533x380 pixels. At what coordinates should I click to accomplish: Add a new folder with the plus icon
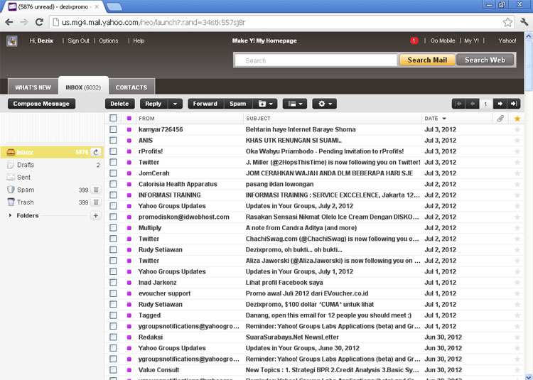[x=96, y=216]
